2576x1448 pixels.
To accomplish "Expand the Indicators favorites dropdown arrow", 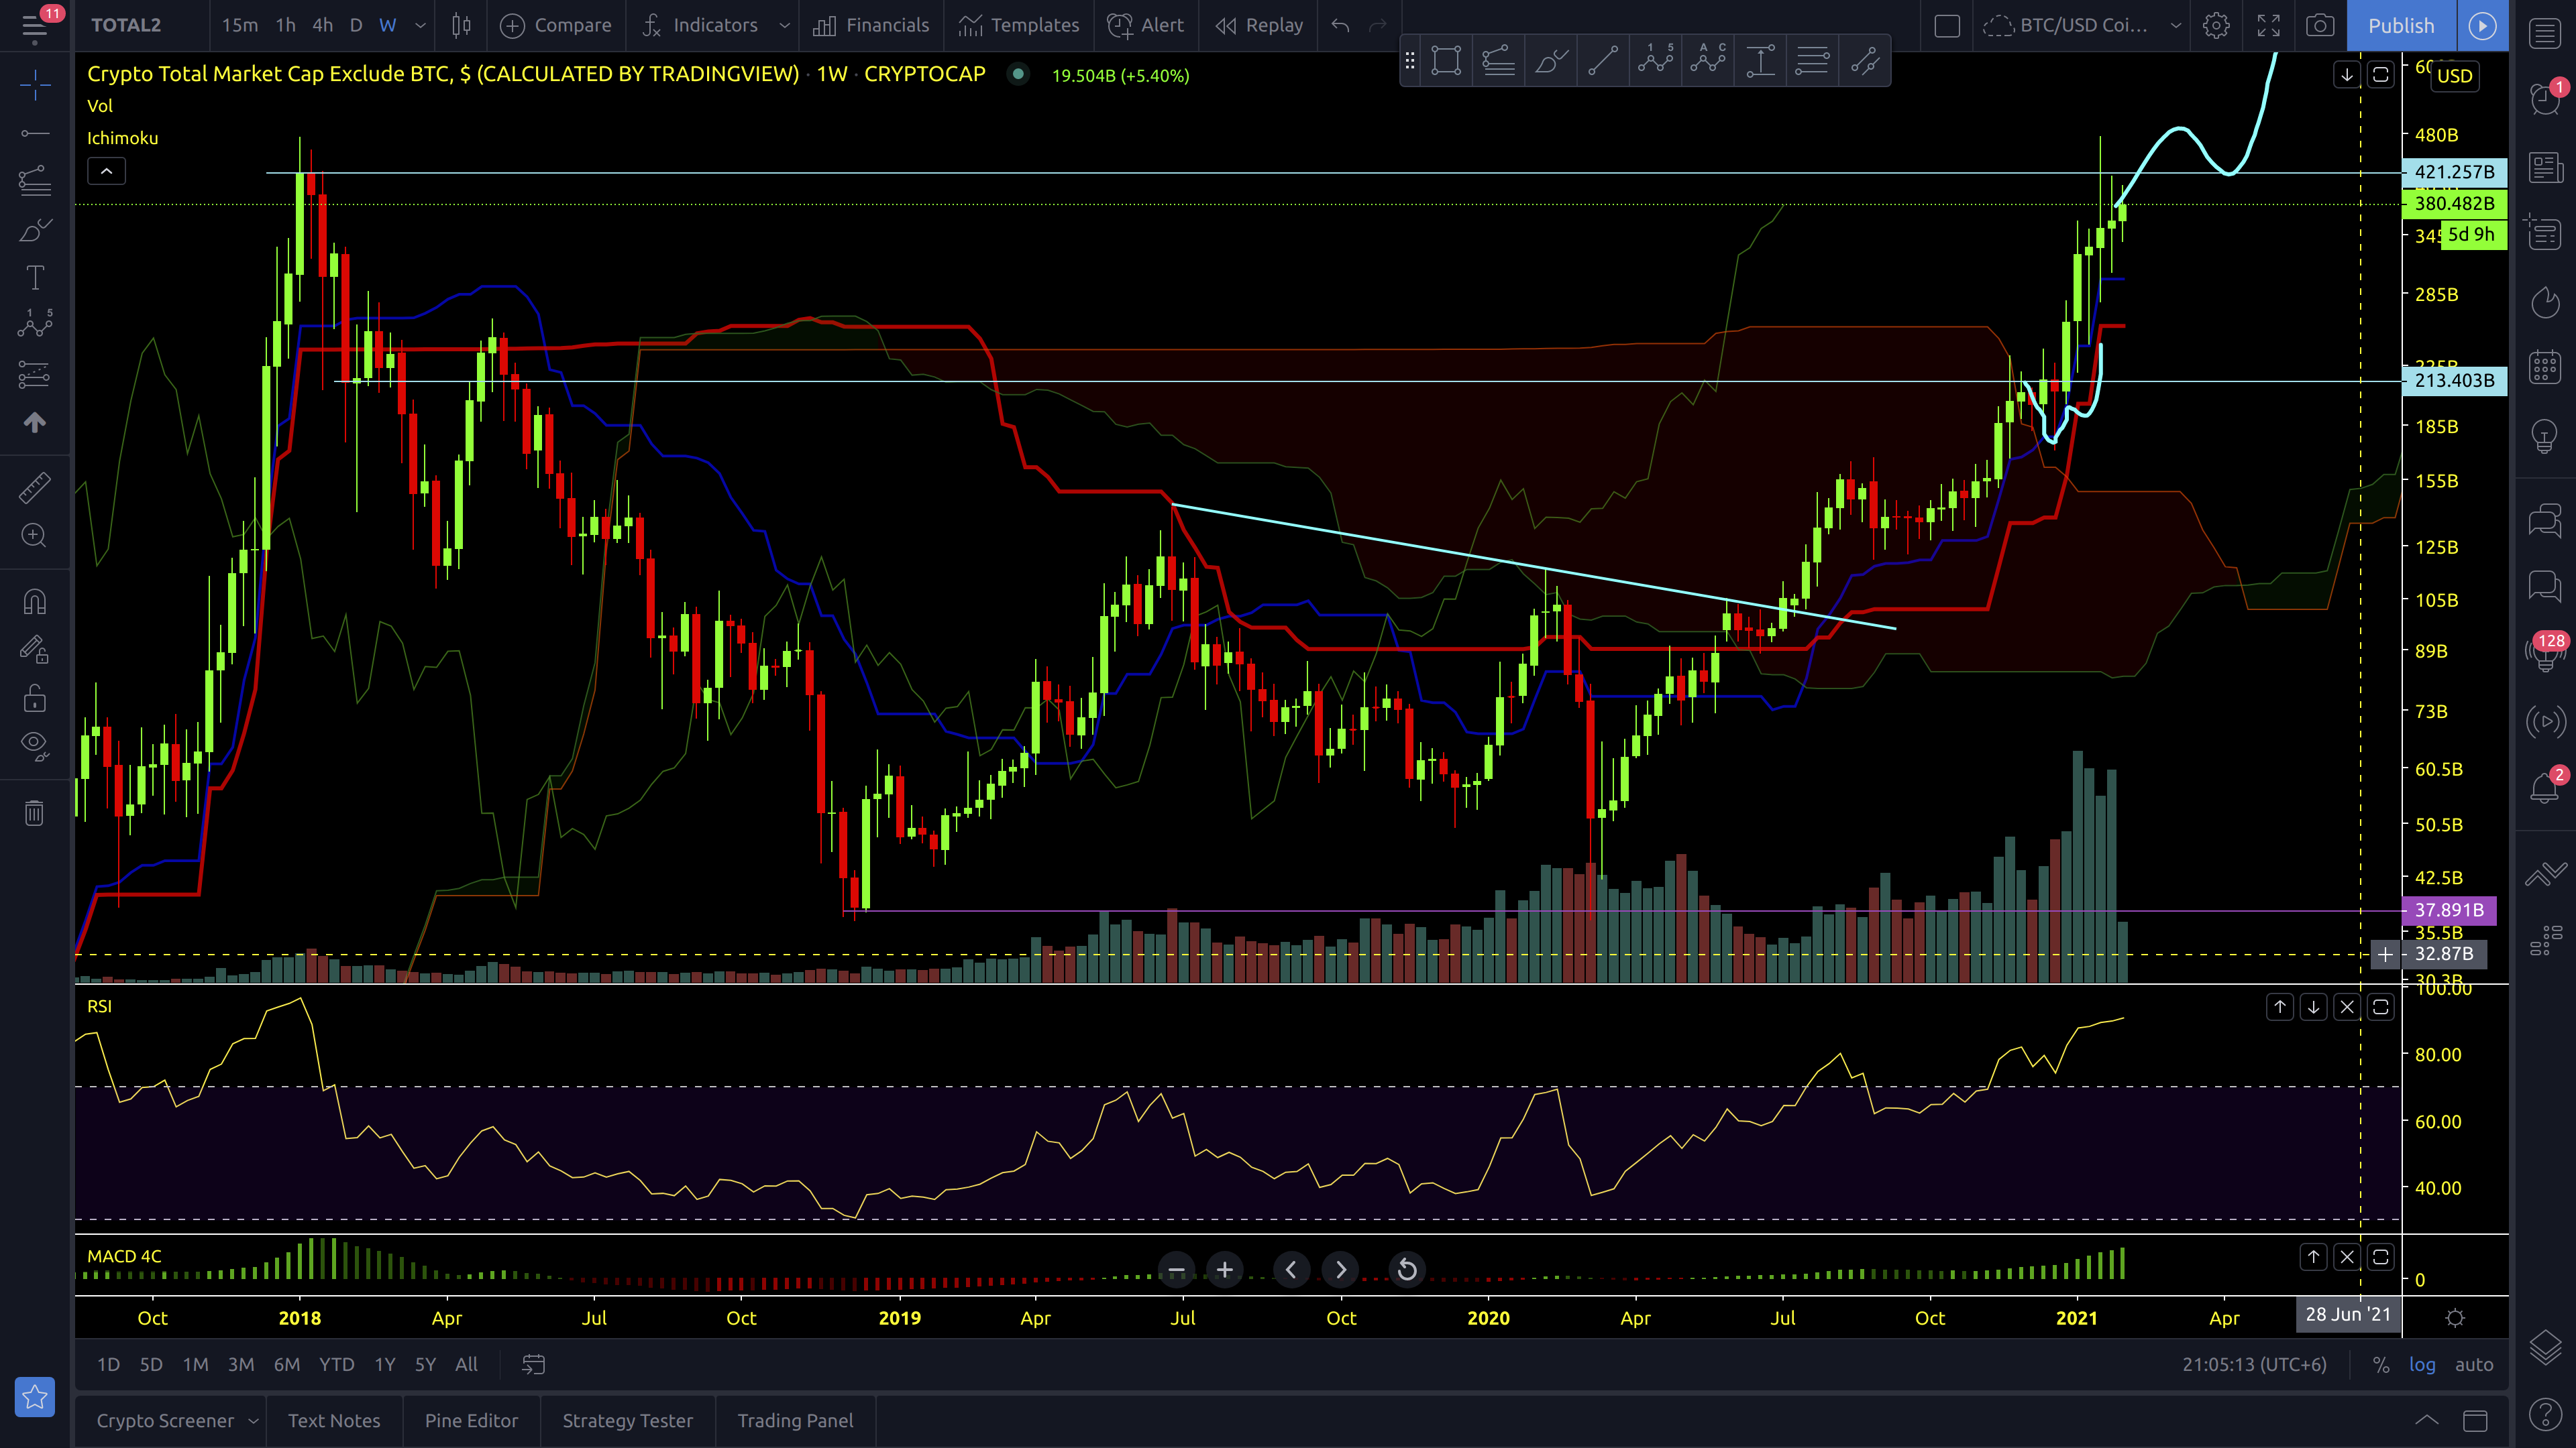I will click(x=784, y=25).
